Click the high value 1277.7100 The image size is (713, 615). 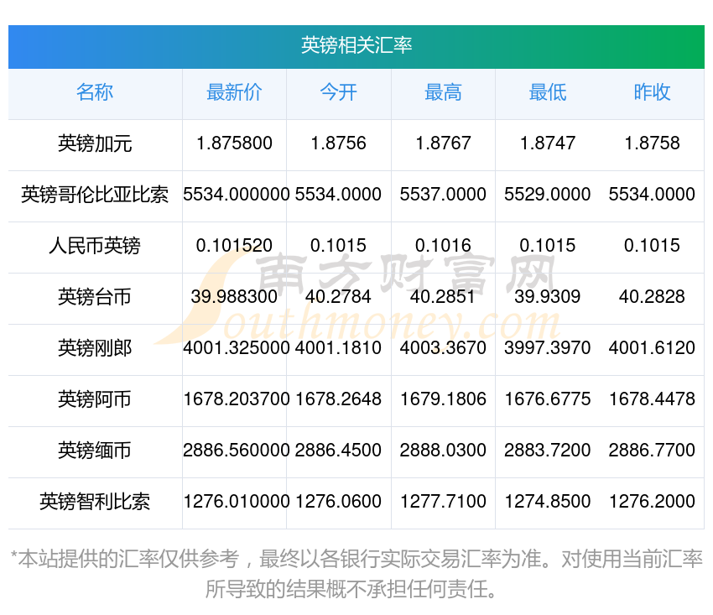(443, 501)
